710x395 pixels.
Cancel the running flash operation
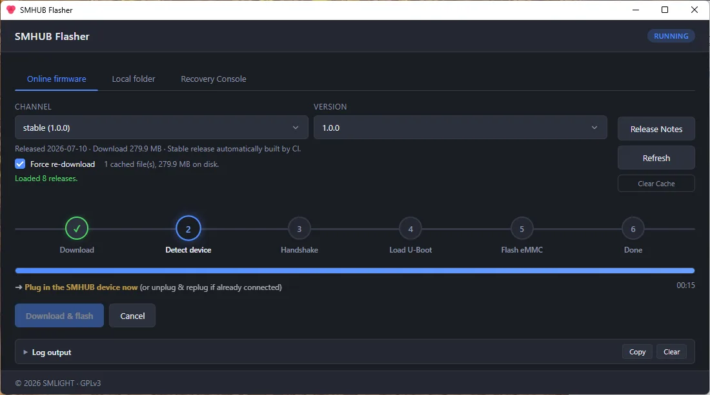pos(132,316)
